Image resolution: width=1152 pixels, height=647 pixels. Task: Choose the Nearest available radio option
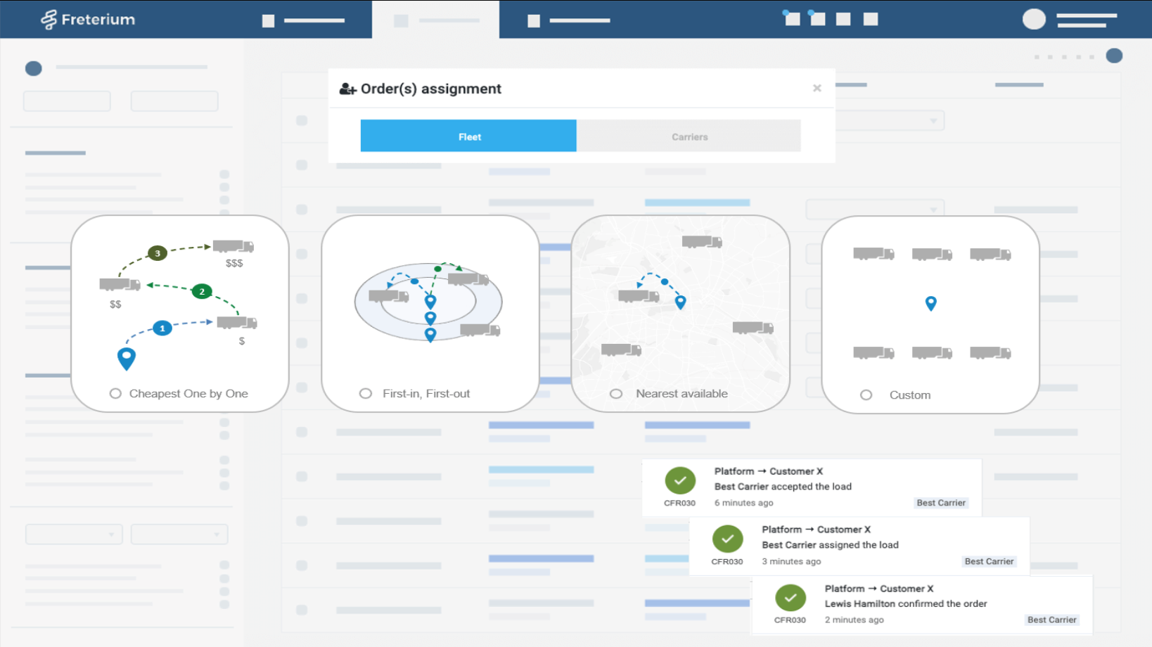pos(616,394)
